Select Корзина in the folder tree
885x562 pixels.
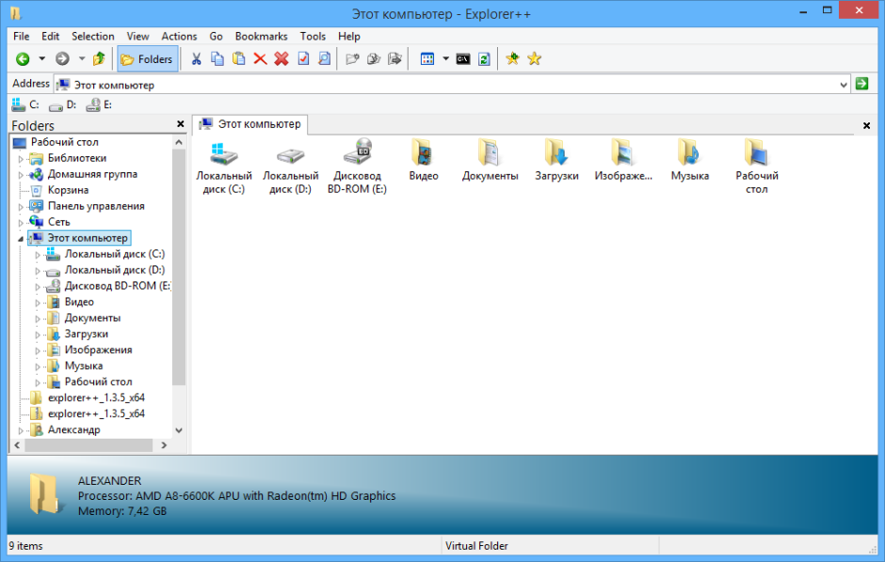coord(68,190)
